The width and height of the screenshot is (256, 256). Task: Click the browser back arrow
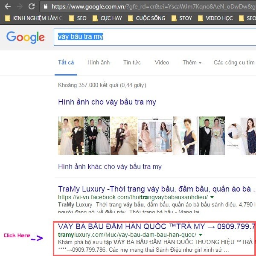(8, 6)
